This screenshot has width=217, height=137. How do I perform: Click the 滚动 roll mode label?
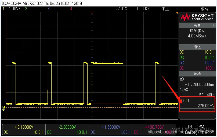click(x=204, y=9)
